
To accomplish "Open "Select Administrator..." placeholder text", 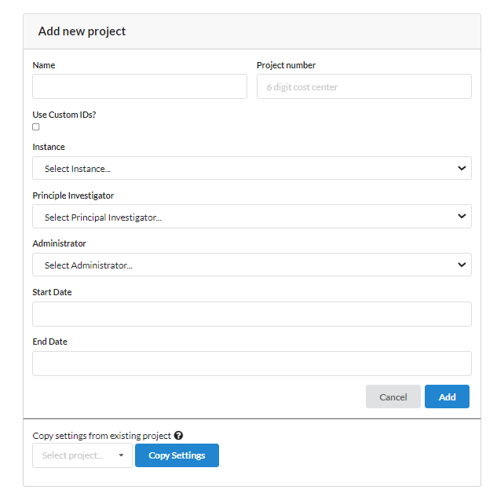I will point(89,266).
